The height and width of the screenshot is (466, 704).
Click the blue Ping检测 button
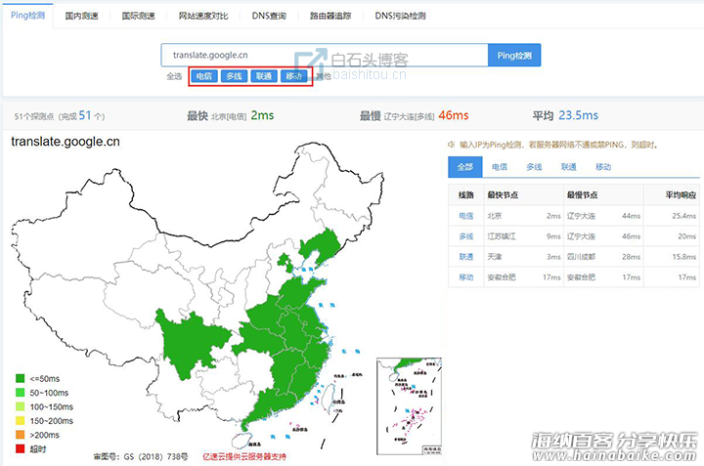coord(514,55)
